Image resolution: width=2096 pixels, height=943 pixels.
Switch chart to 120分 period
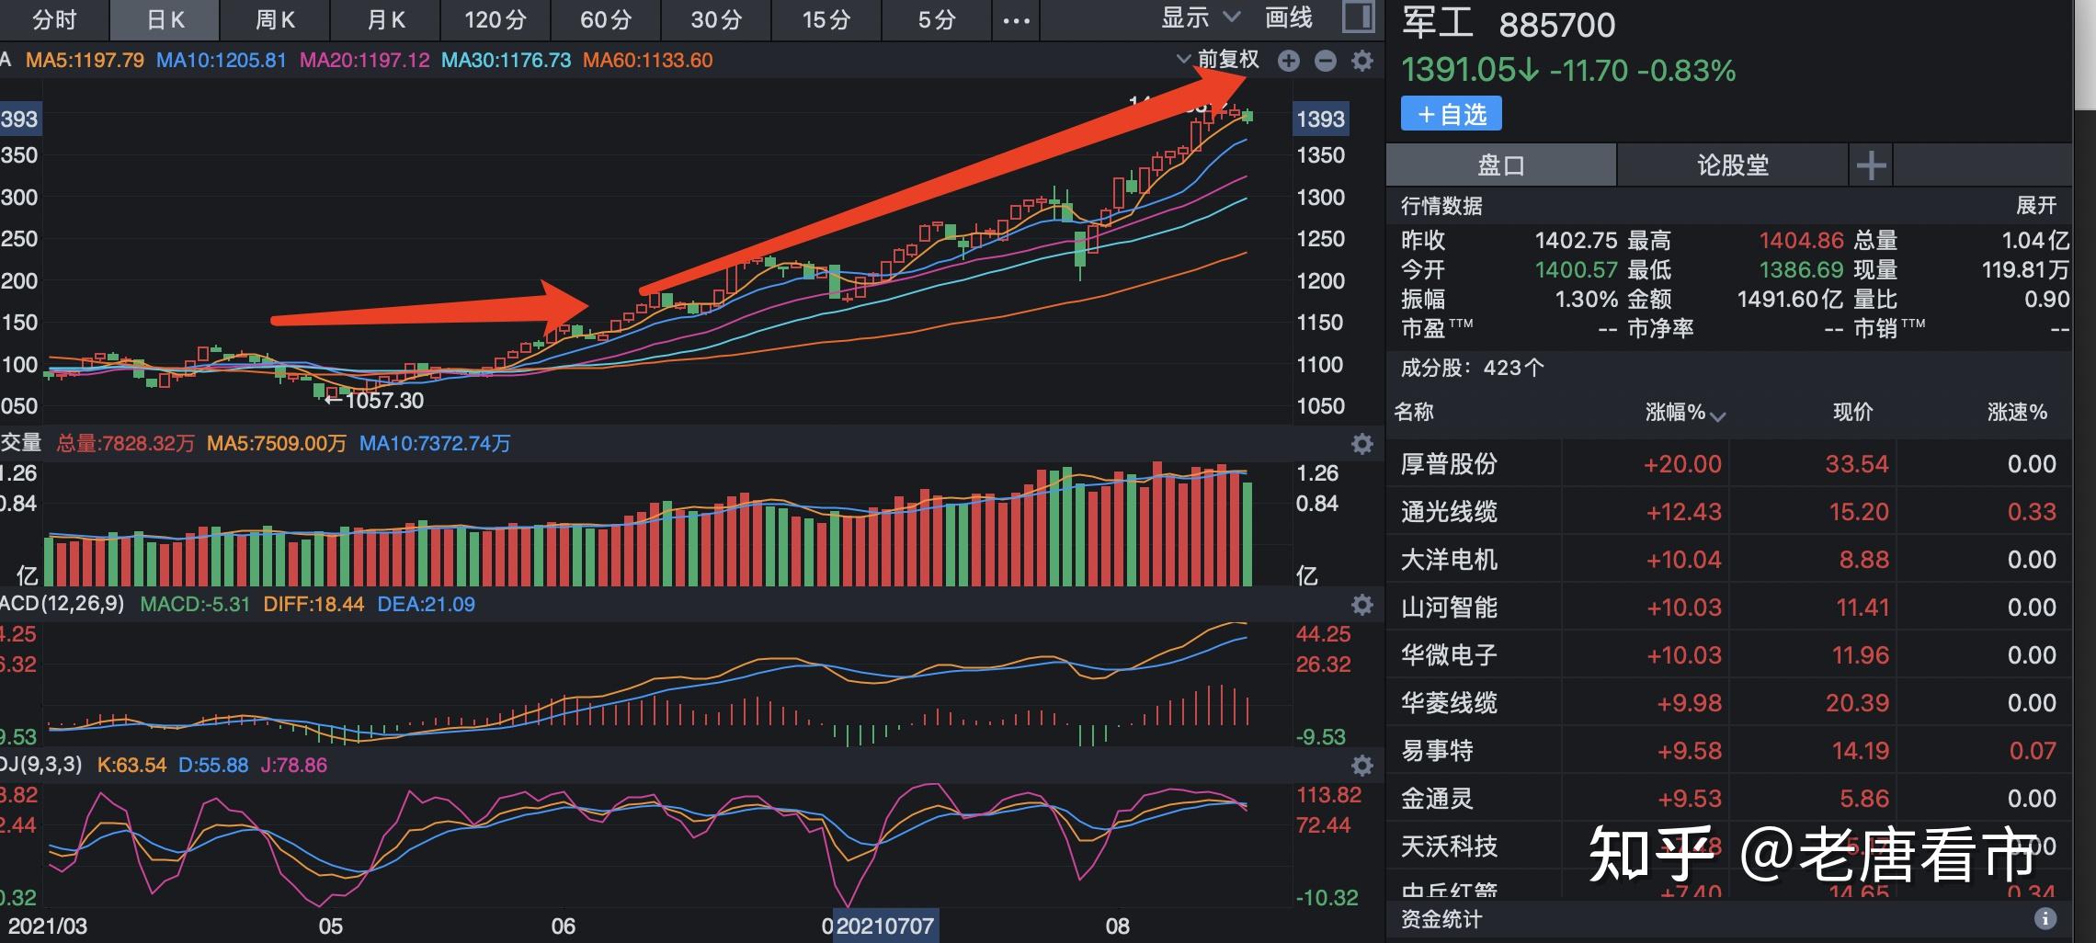pos(496,20)
